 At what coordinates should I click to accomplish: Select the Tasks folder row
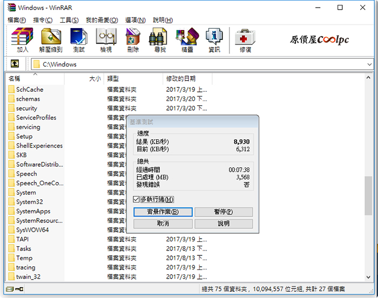(108, 248)
